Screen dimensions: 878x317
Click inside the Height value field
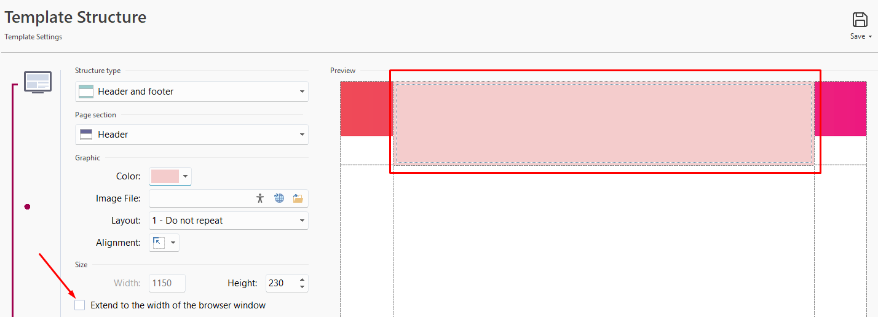(x=280, y=283)
